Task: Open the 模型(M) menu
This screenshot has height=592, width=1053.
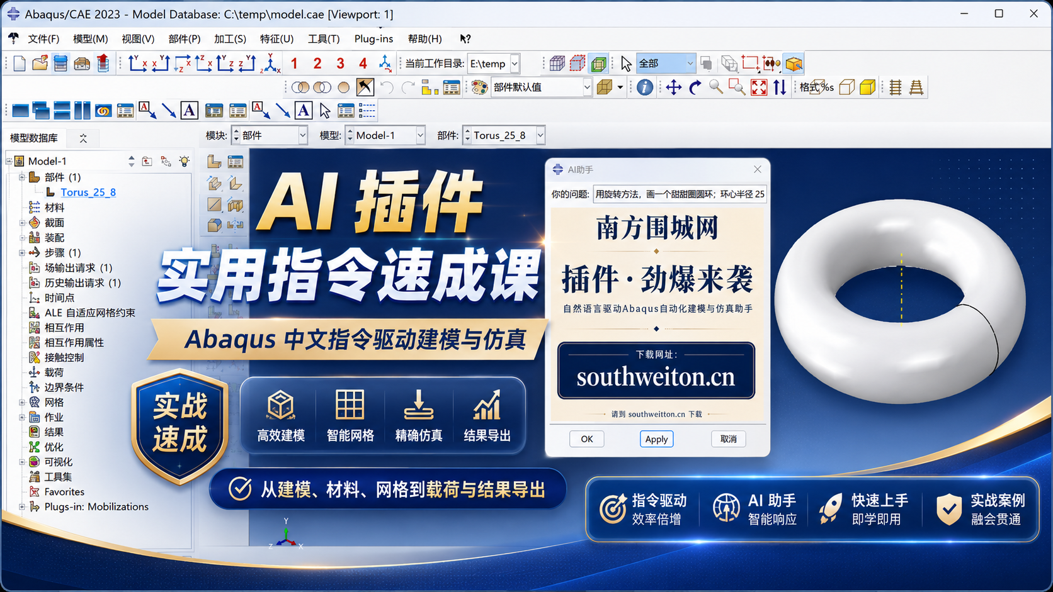Action: click(91, 39)
